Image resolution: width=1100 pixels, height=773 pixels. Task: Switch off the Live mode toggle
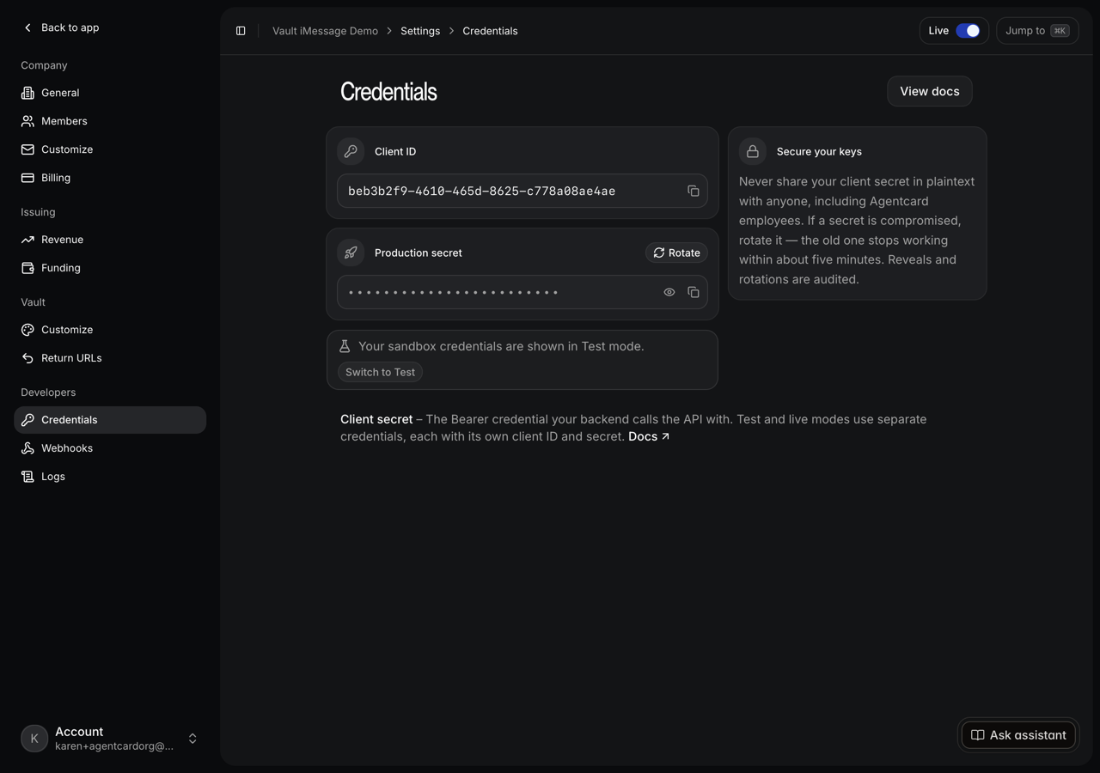coord(968,31)
